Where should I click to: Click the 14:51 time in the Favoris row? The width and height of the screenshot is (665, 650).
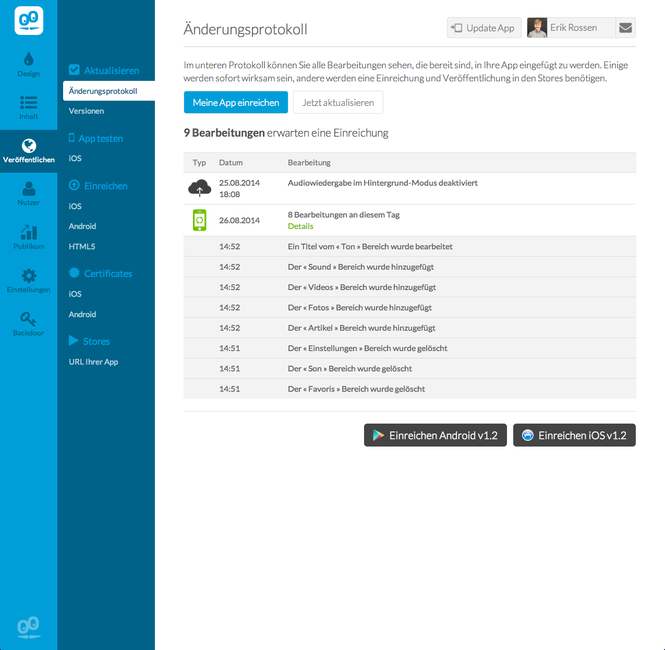(x=229, y=389)
